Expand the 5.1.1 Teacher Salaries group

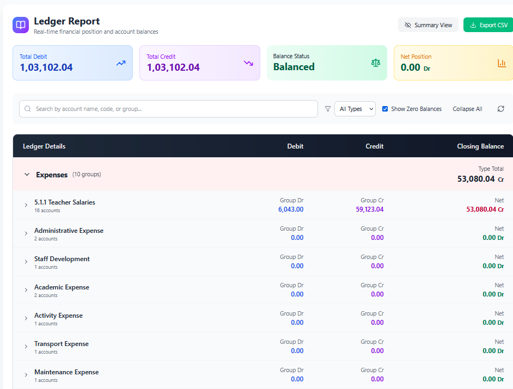click(x=26, y=205)
